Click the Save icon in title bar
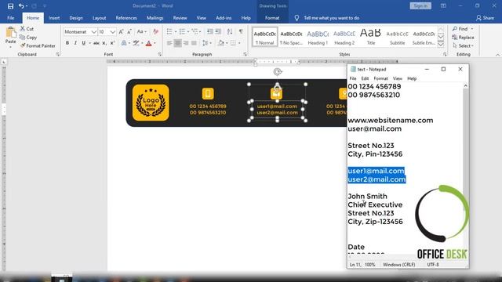 coord(10,5)
